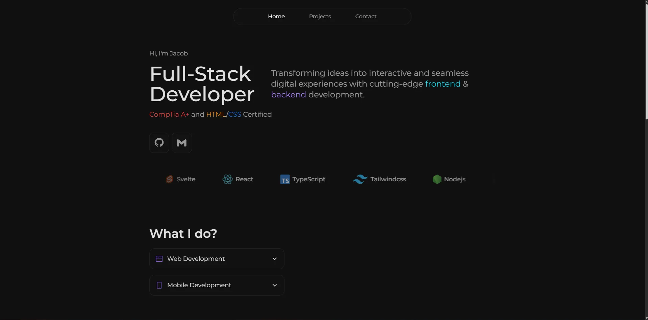Click the CompTia A+ certification link
This screenshot has height=320, width=648.
(168, 114)
